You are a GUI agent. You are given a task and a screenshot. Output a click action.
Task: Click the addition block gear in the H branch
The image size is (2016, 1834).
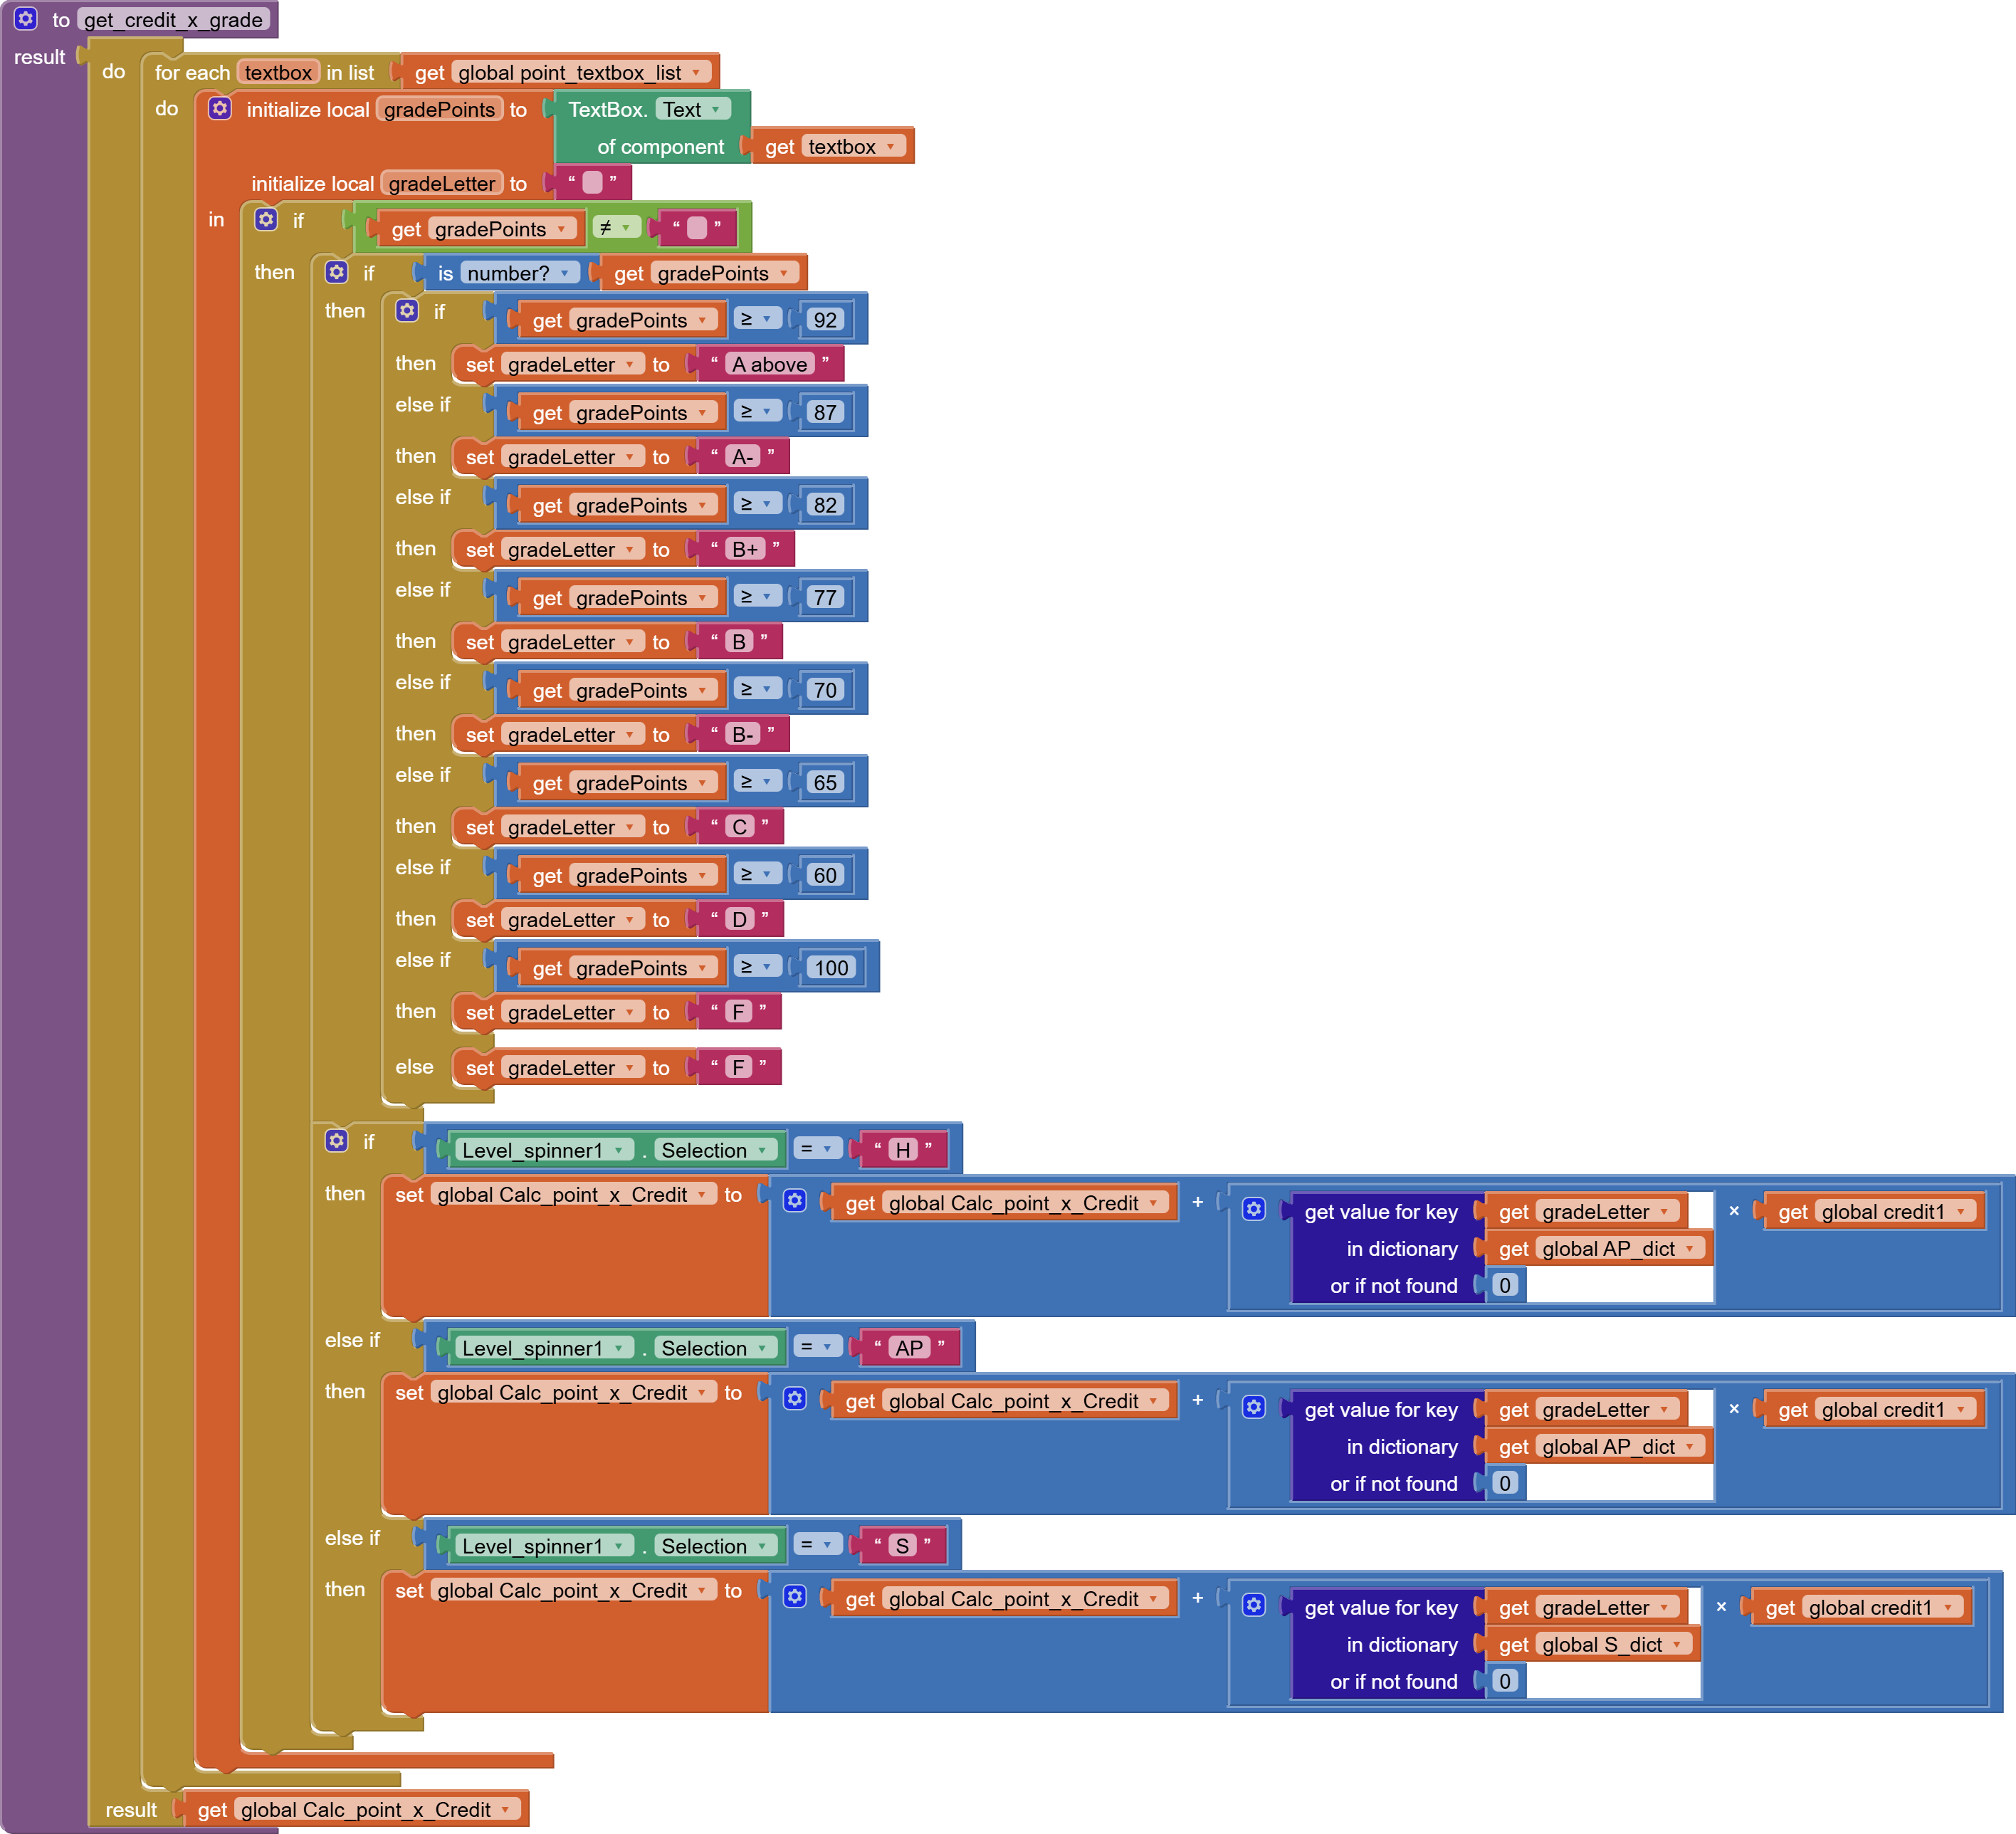(795, 1200)
